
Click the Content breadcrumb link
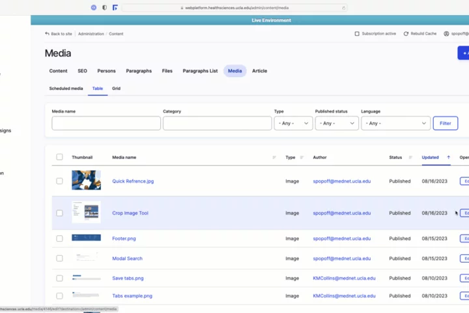(x=116, y=34)
